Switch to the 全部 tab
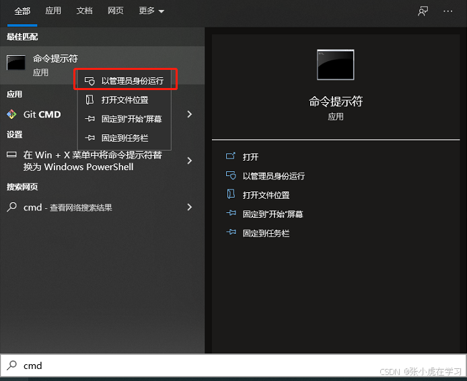Screen dimensions: 467x381 (x=22, y=11)
